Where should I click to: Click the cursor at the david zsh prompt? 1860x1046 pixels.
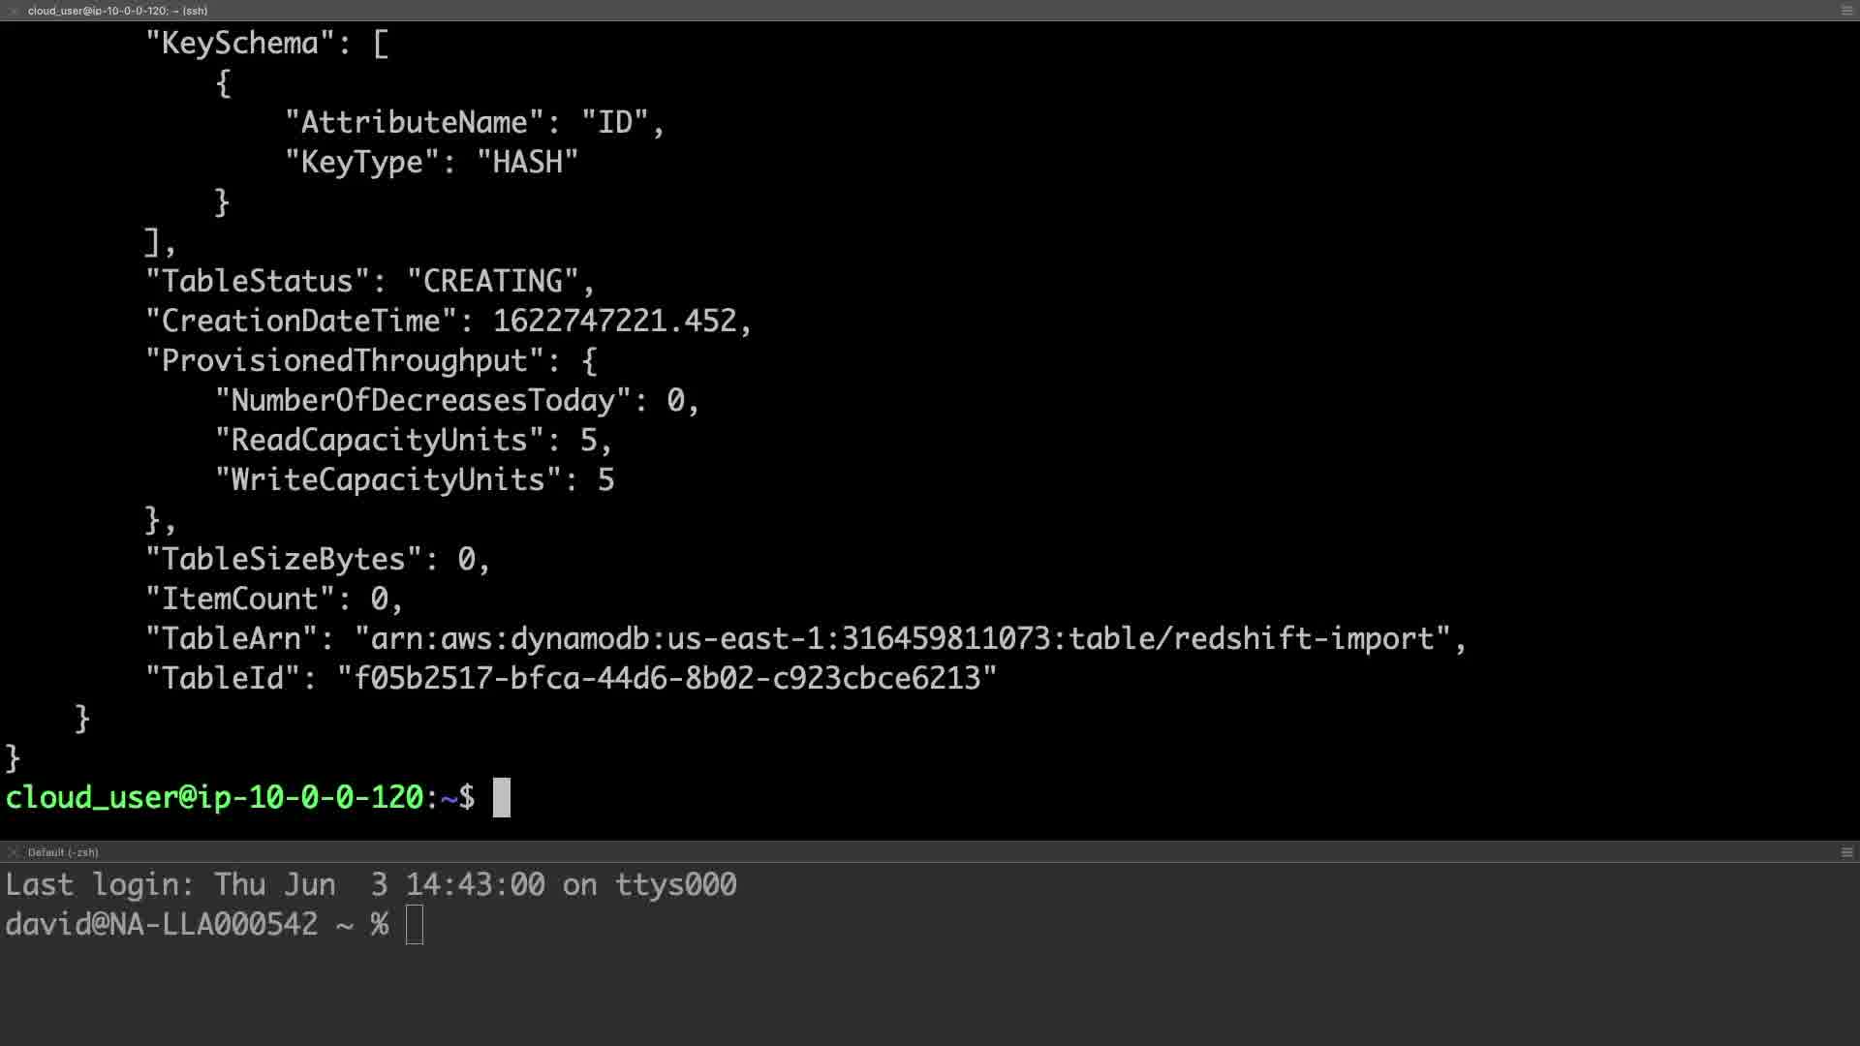tap(415, 925)
